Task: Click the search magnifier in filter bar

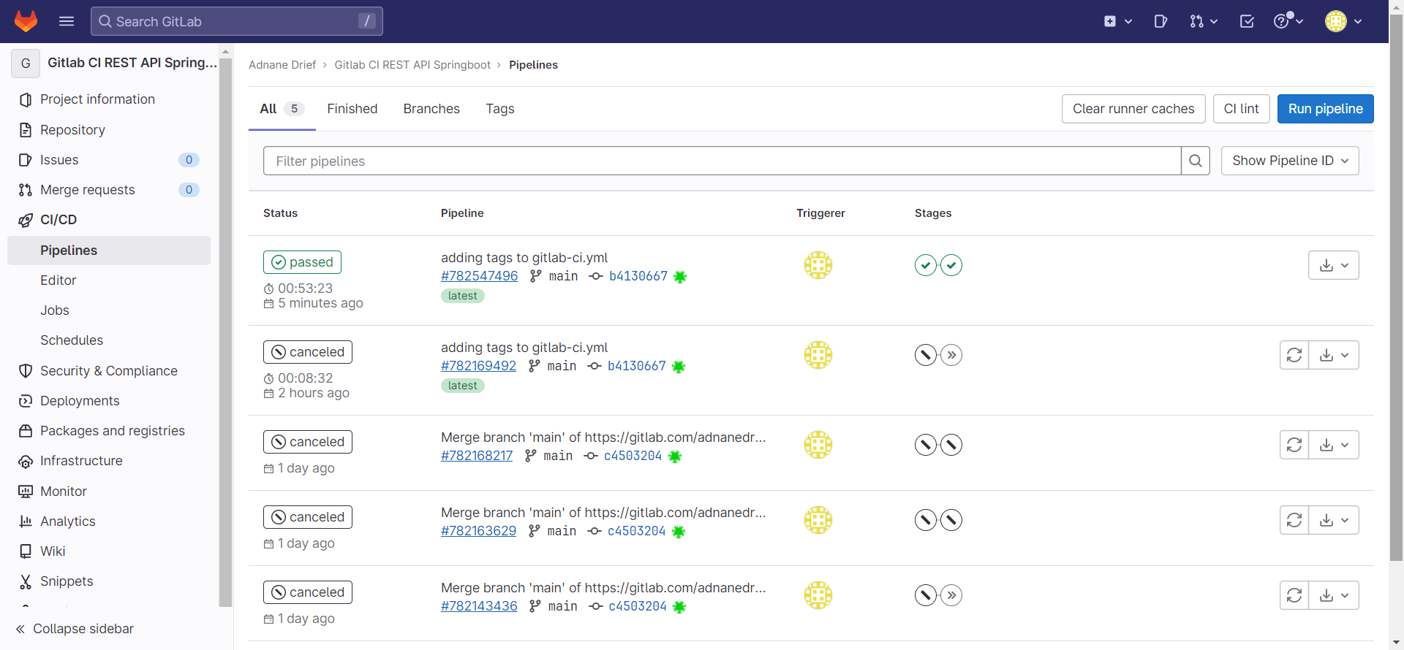Action: point(1195,161)
